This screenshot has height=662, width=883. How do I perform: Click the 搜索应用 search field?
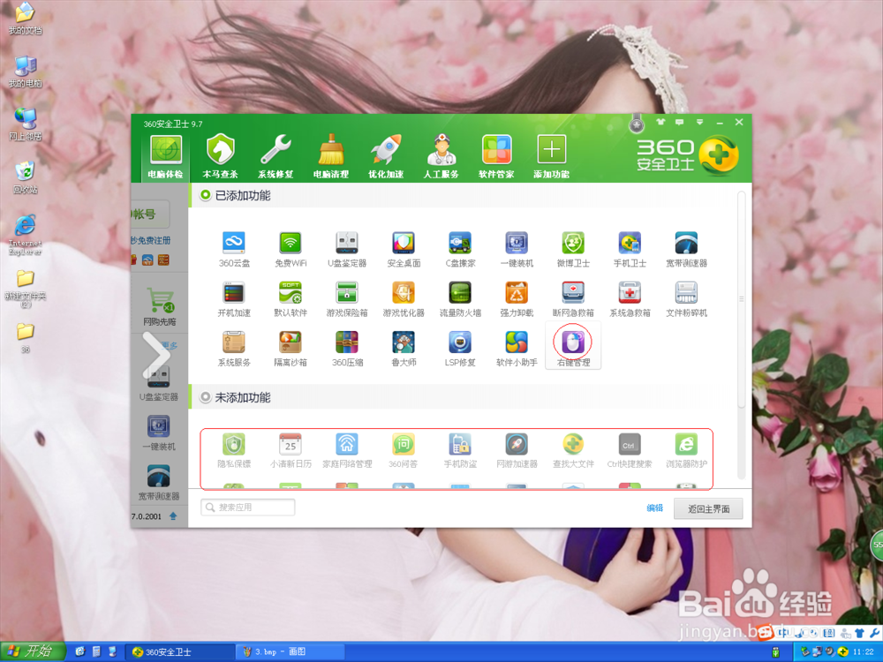(x=248, y=508)
